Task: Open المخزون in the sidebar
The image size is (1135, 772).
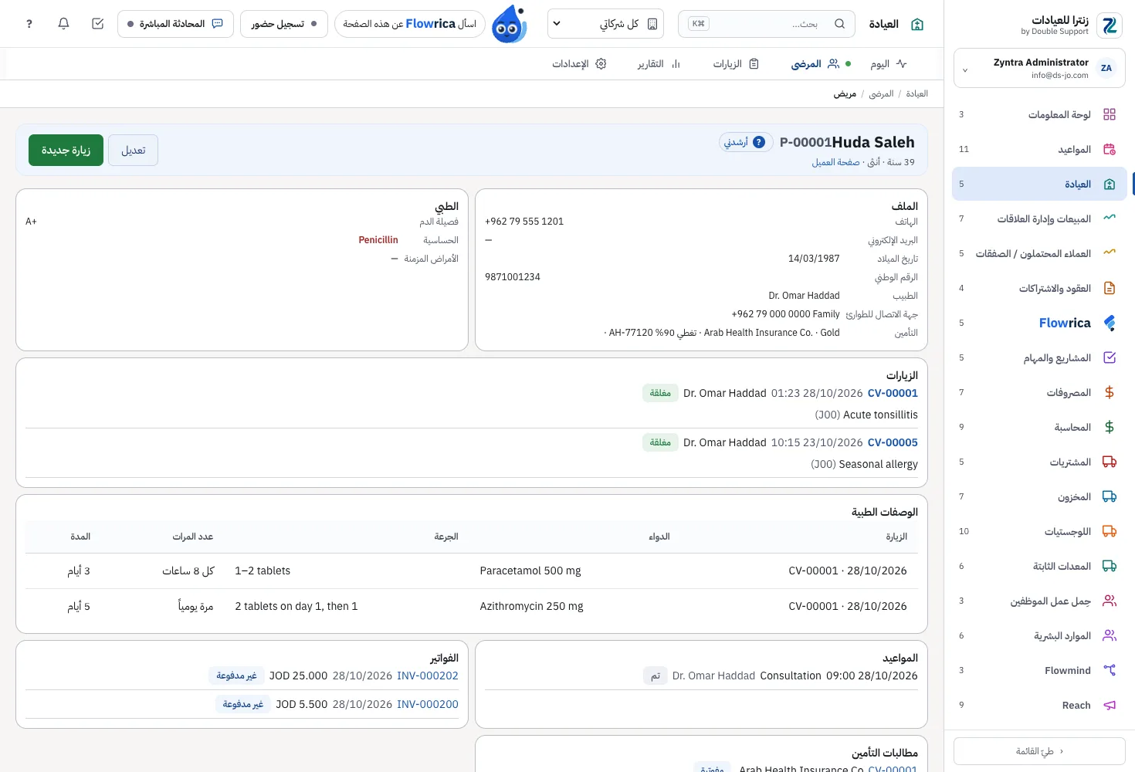Action: (1039, 496)
